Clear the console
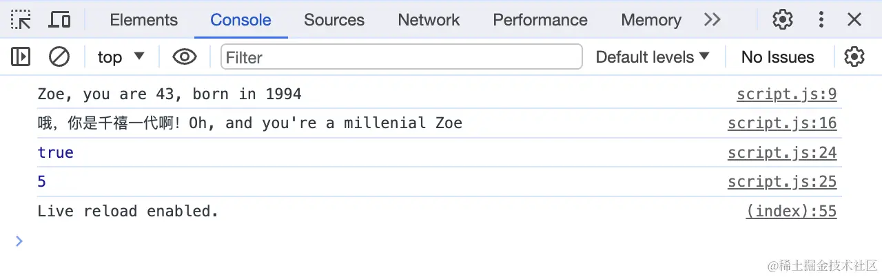 click(59, 57)
